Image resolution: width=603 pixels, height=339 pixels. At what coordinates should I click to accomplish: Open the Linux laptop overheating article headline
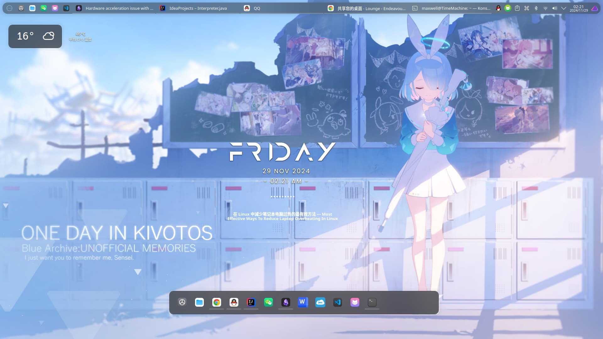point(283,216)
